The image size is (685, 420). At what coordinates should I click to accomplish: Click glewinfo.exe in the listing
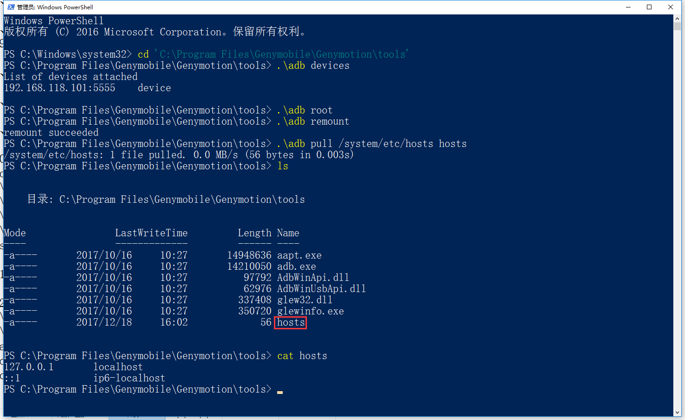(311, 311)
